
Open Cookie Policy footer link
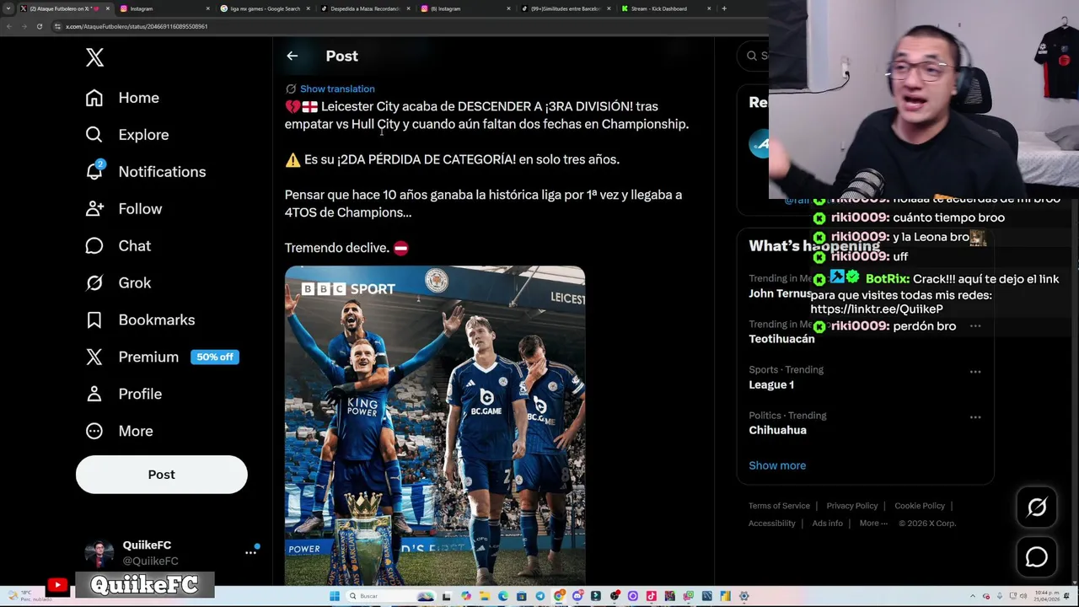tap(920, 506)
